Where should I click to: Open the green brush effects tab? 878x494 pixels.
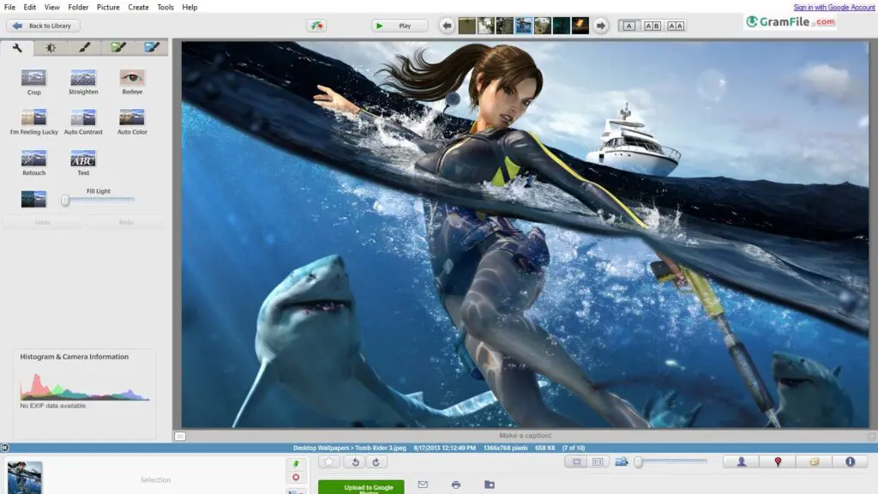pos(118,48)
